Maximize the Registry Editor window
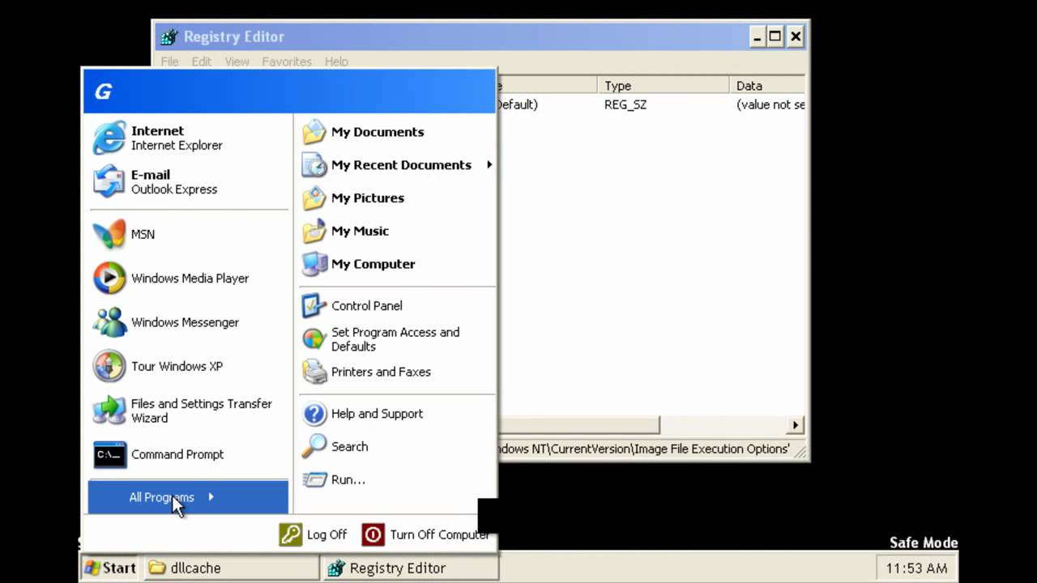Viewport: 1037px width, 583px height. coord(775,36)
